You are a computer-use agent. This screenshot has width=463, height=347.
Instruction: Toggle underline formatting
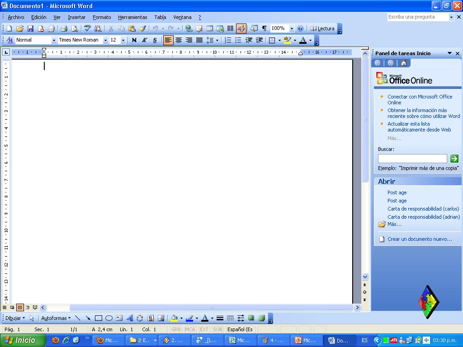tap(154, 40)
